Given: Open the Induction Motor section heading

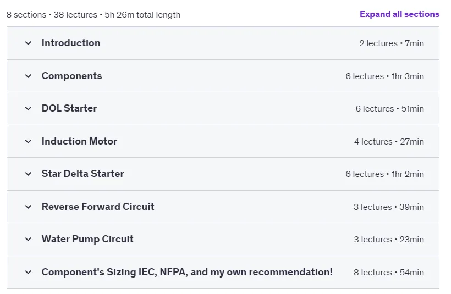Looking at the screenshot, I should (79, 141).
